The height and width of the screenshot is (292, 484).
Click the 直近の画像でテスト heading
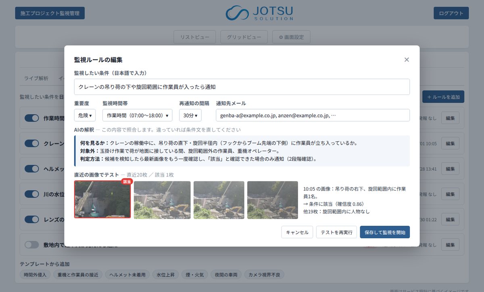[x=96, y=174]
